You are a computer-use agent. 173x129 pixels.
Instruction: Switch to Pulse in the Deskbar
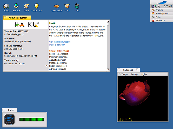point(162,17)
